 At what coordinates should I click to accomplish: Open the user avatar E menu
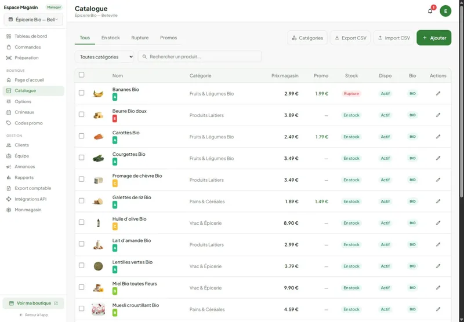point(445,11)
